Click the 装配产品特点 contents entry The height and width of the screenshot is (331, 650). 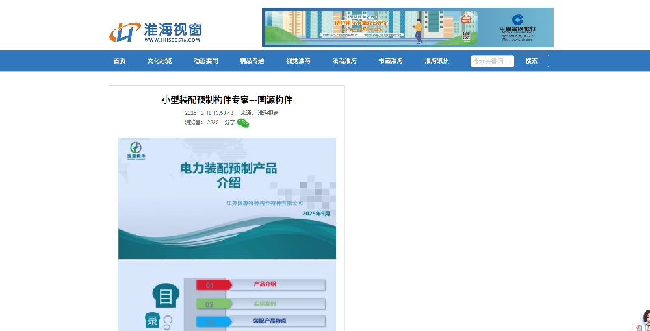(x=261, y=321)
